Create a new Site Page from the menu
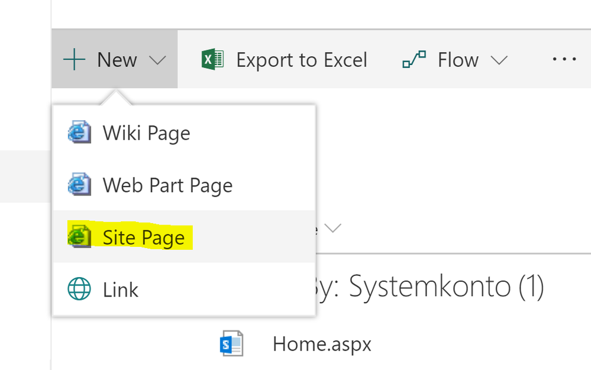Screen dimensions: 591x370 (144, 237)
